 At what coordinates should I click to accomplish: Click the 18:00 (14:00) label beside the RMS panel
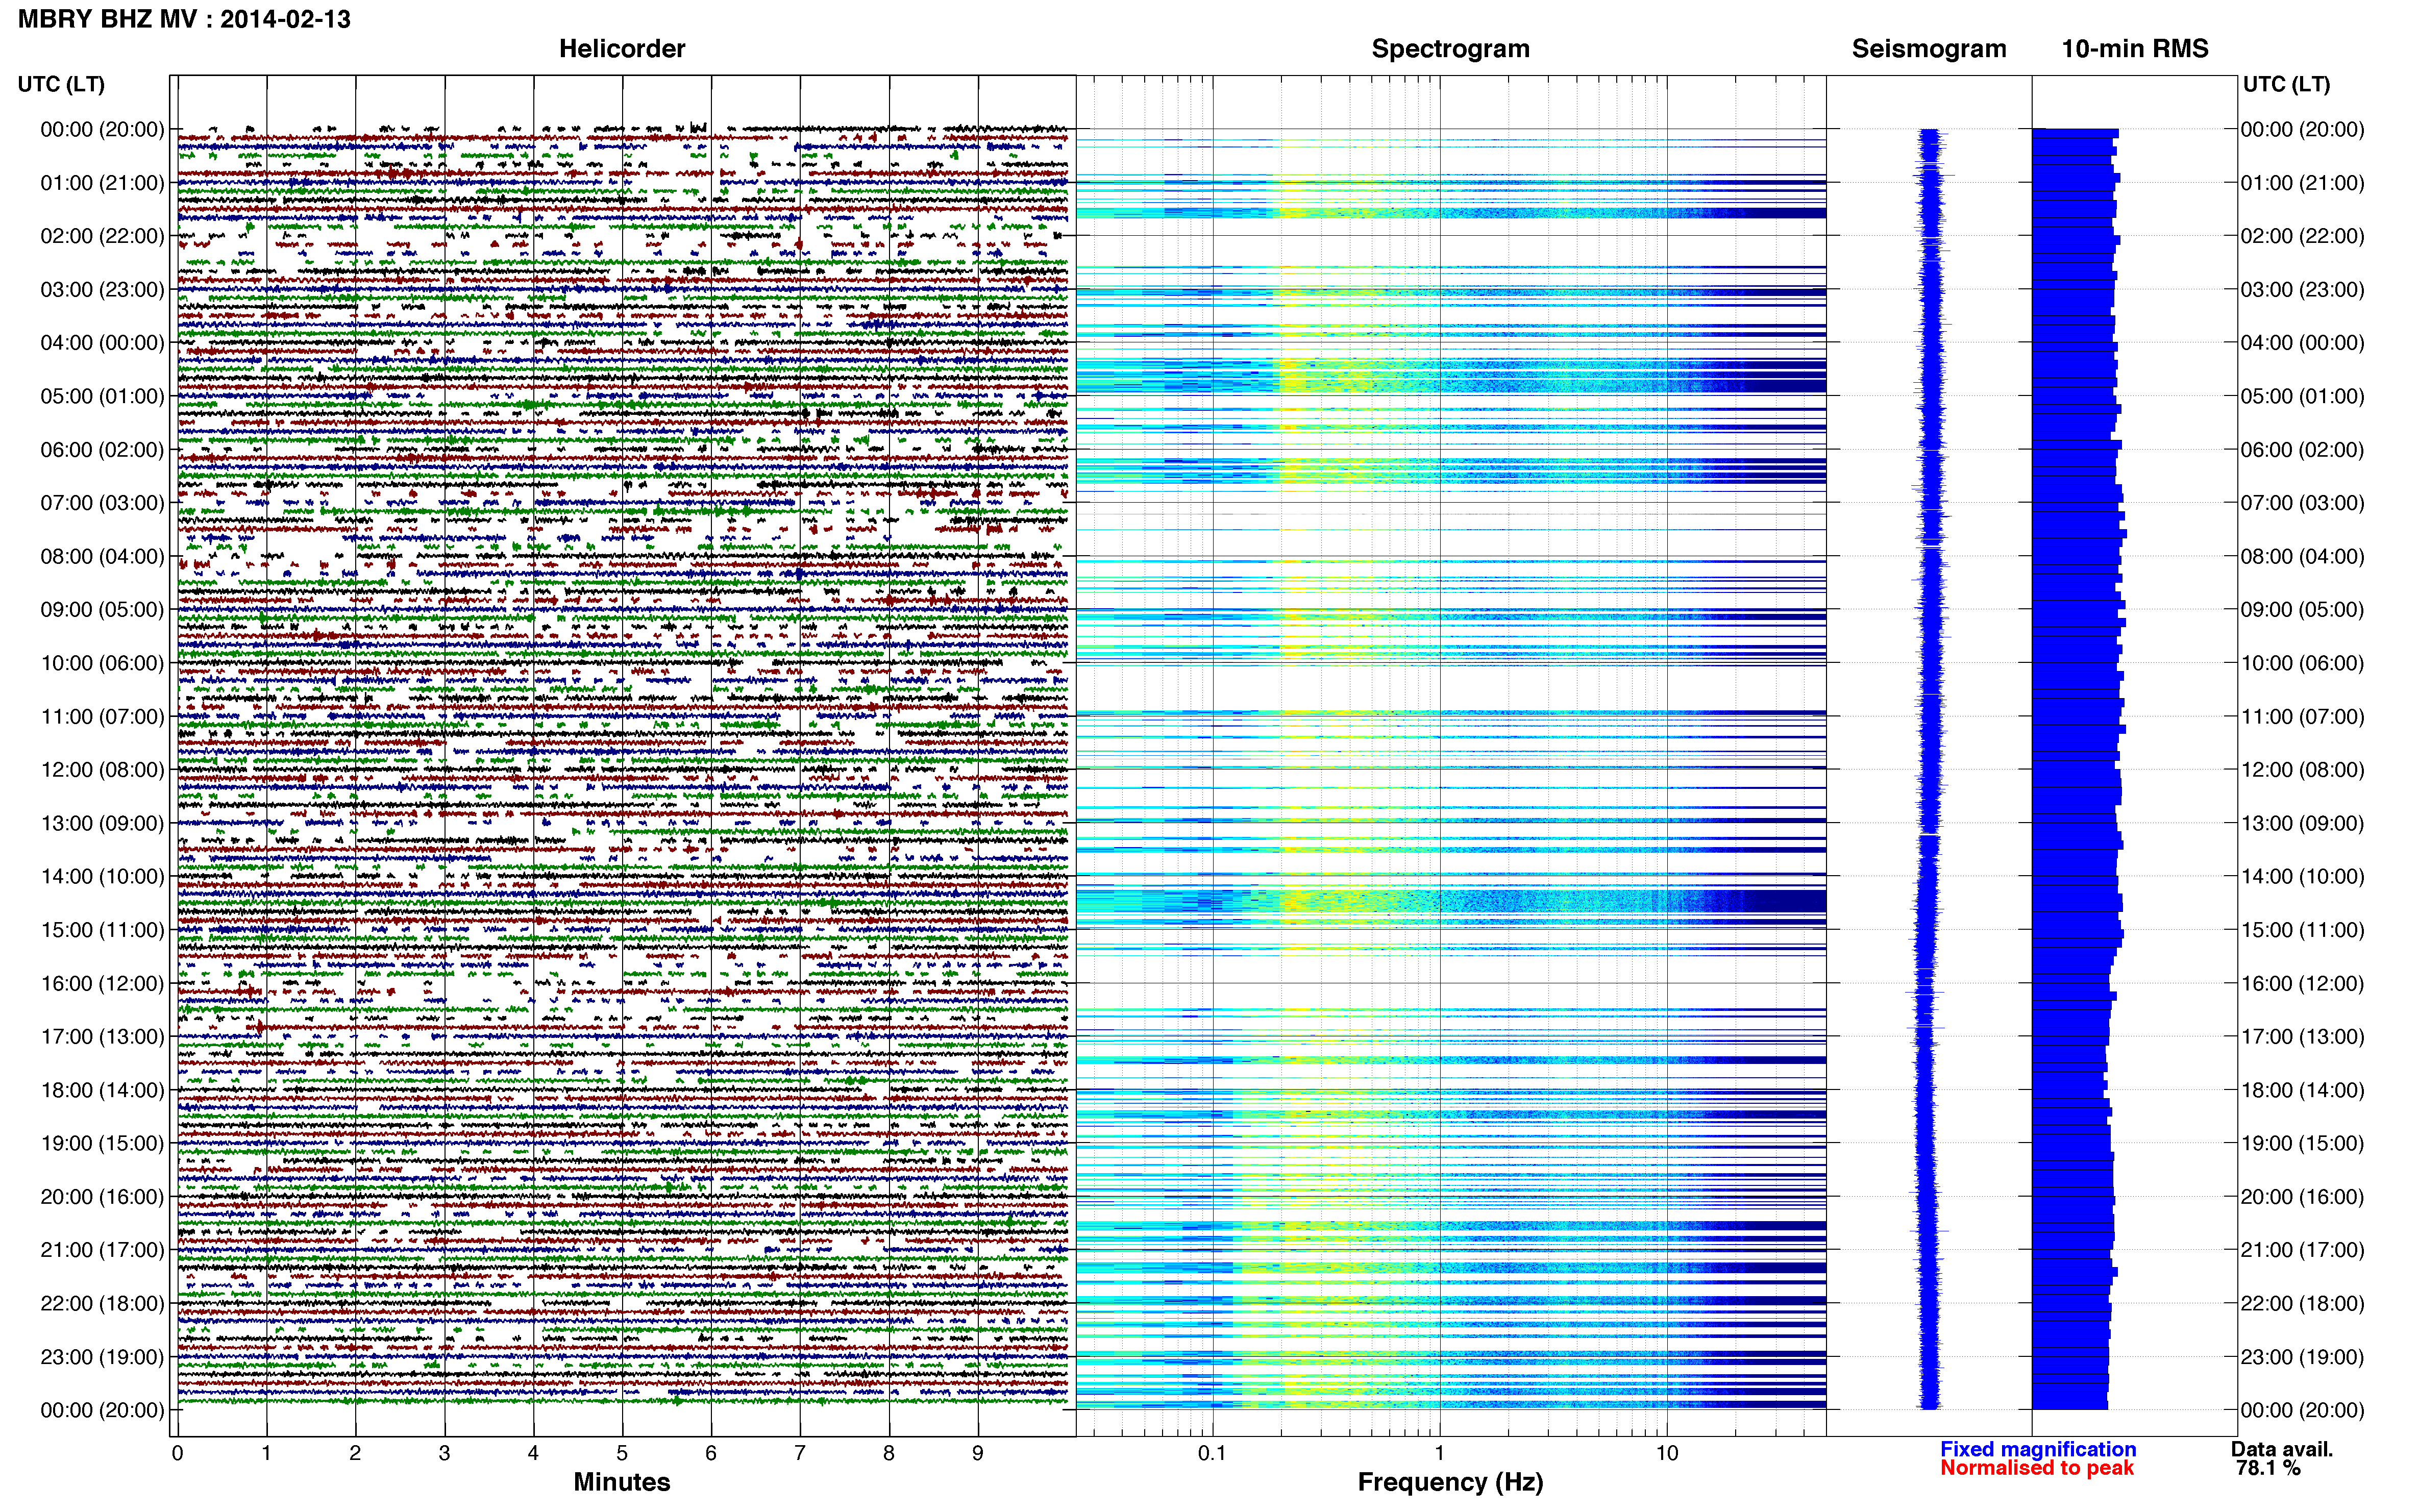coord(2302,1090)
